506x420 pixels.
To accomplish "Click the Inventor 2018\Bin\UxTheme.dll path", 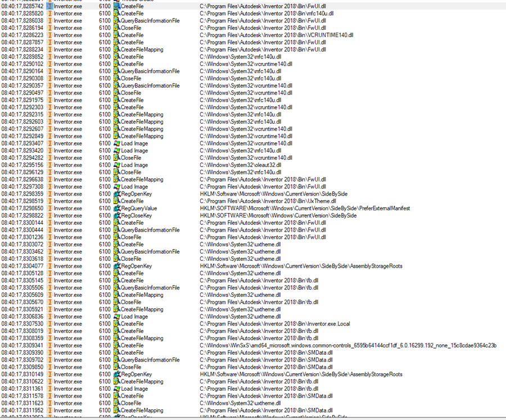I will [268, 201].
